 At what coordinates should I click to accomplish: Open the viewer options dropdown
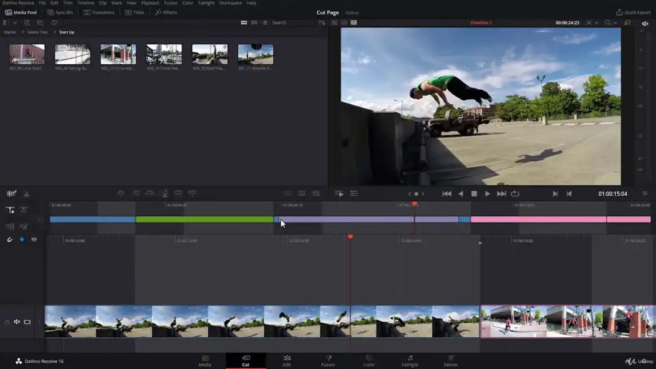pyautogui.click(x=615, y=22)
